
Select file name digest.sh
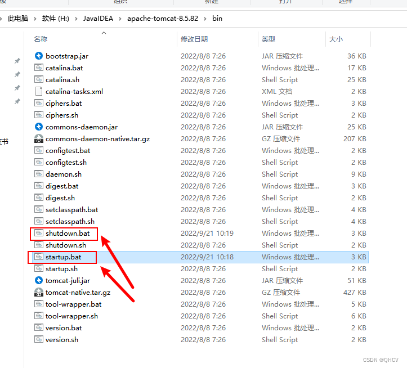[60, 198]
